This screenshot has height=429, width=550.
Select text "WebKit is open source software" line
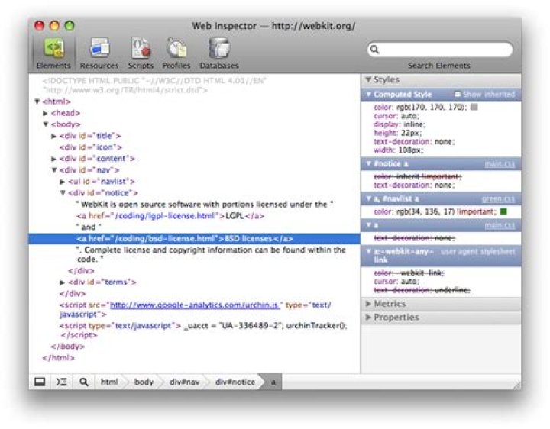point(205,205)
